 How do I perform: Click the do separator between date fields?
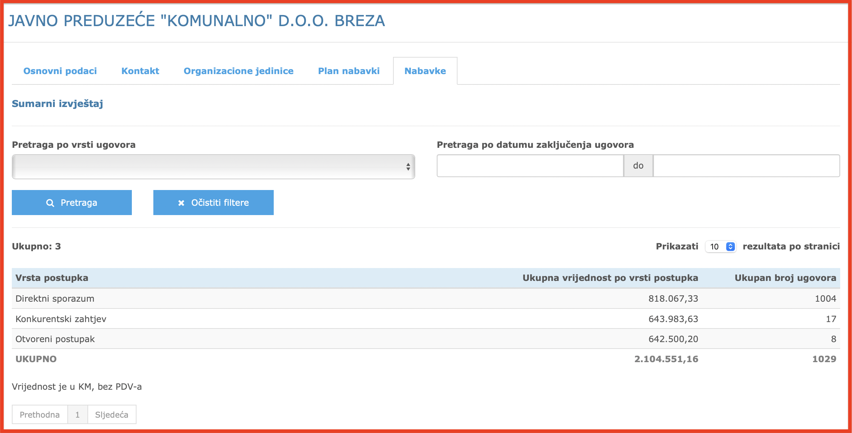pyautogui.click(x=638, y=166)
